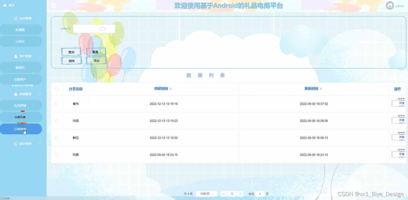This screenshot has width=408, height=200.
Task: Go to previous page arrow
Action: tap(224, 194)
